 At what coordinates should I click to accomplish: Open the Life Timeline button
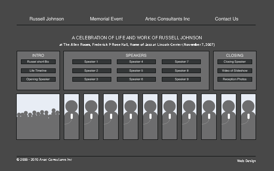[x=38, y=71]
